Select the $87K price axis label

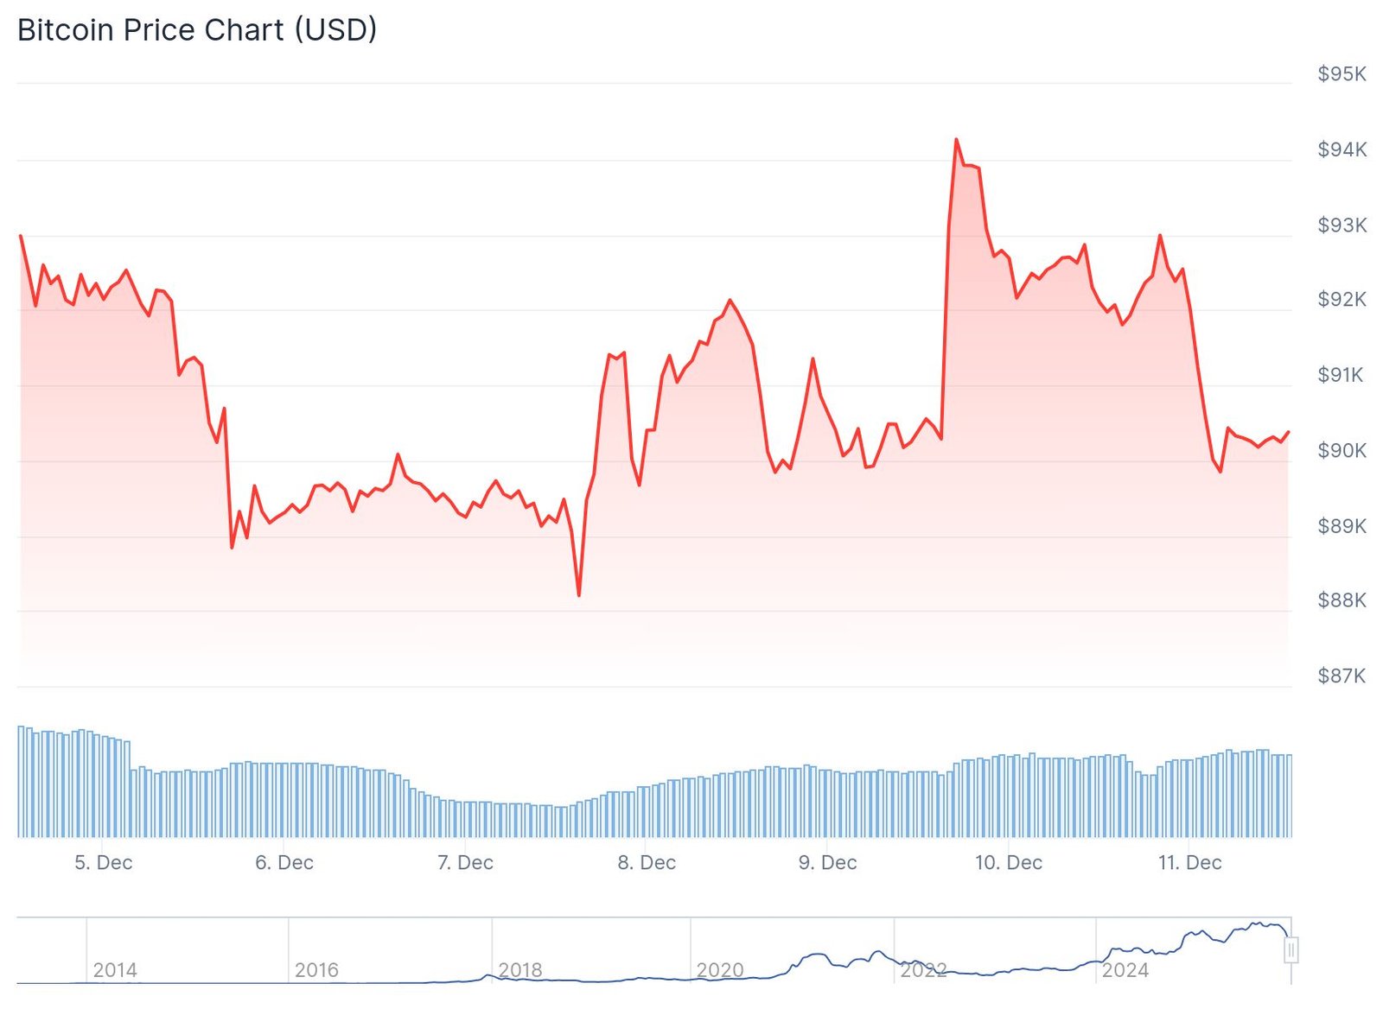(x=1342, y=676)
